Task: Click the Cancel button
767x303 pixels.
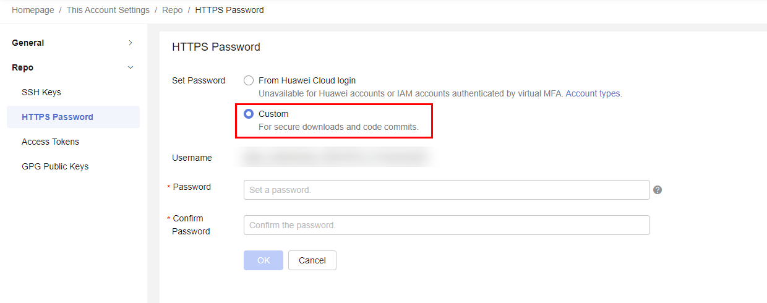Action: click(x=312, y=260)
